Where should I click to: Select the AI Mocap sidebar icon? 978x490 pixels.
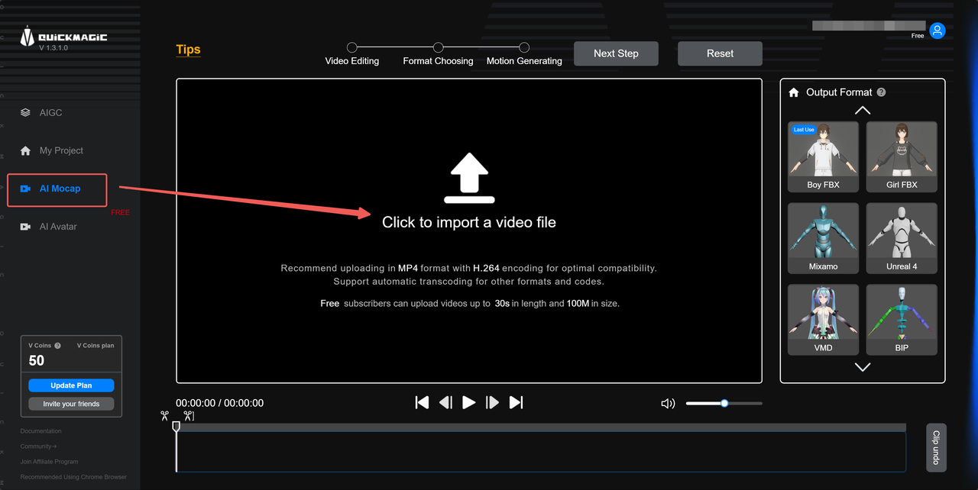(24, 189)
